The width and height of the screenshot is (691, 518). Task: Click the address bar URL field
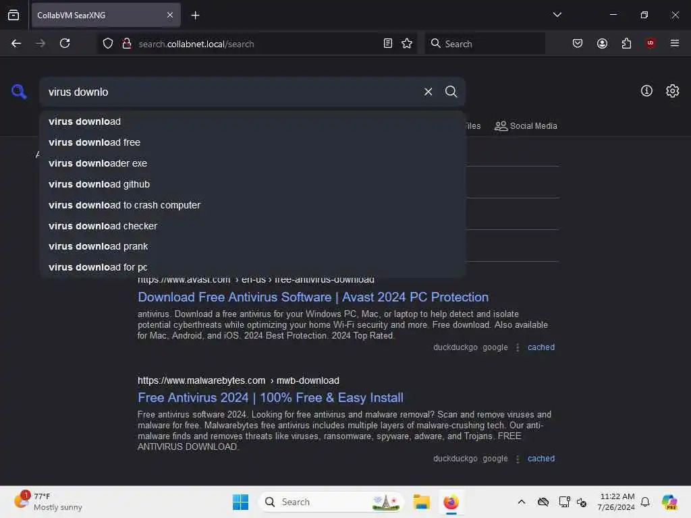[256, 44]
